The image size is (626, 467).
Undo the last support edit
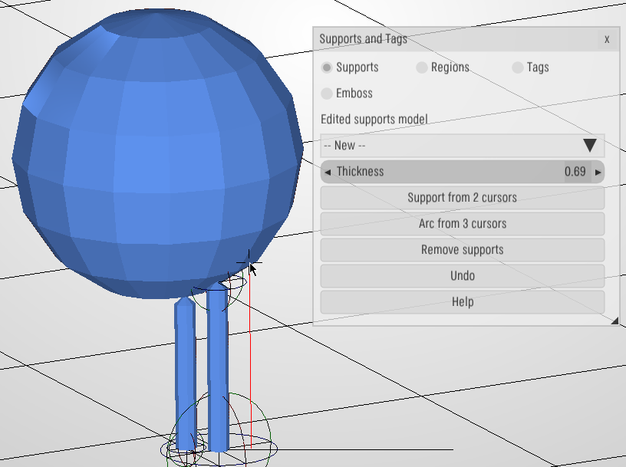463,276
